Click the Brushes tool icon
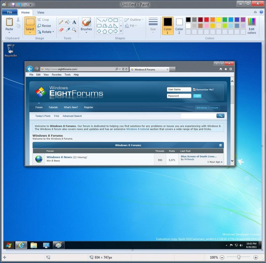Viewport: 266px width, 263px height. tap(86, 22)
